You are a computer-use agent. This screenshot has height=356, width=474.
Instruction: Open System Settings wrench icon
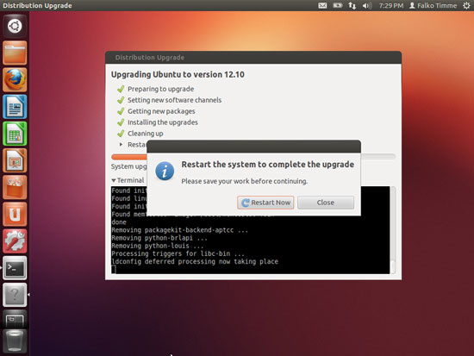coord(15,241)
